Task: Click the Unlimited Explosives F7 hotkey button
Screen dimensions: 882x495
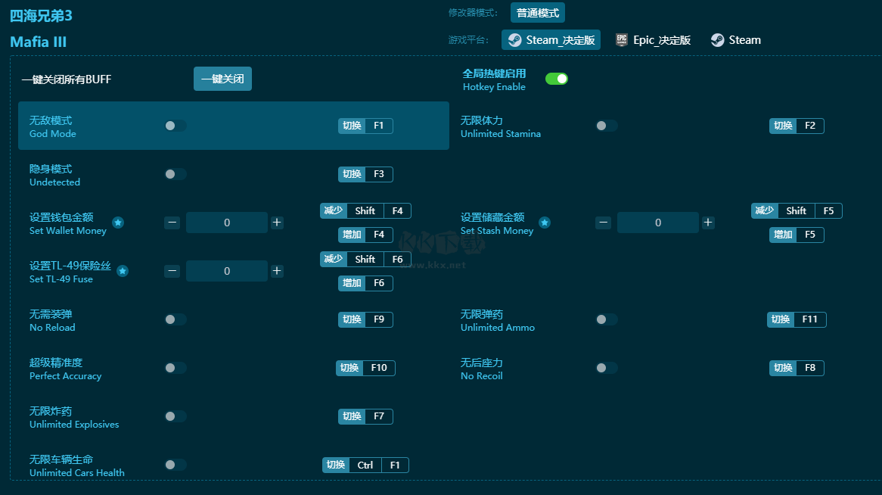Action: (365, 416)
